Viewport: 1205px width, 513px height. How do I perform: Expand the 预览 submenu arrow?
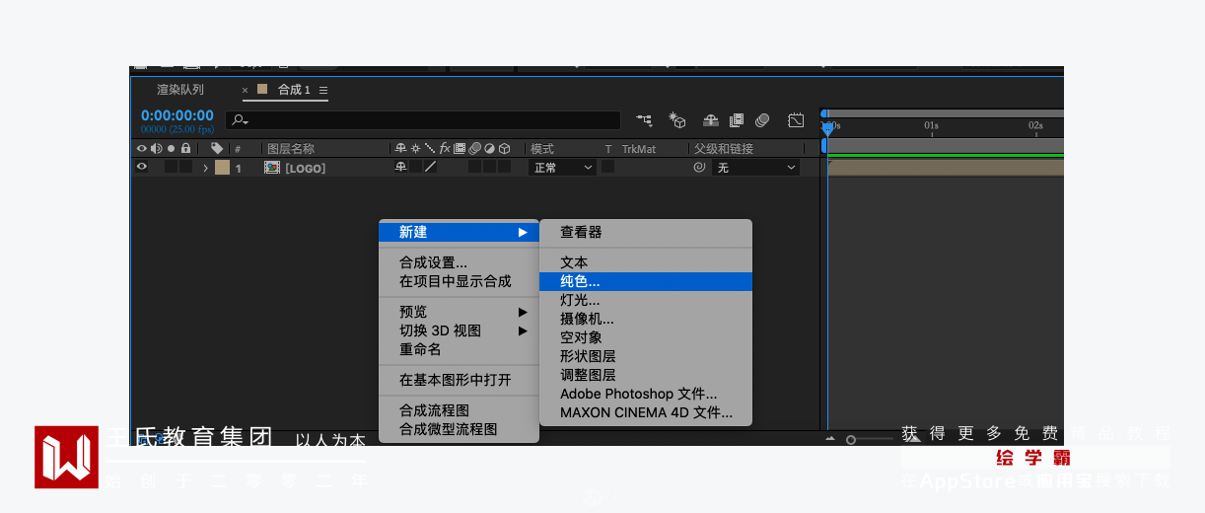click(523, 312)
